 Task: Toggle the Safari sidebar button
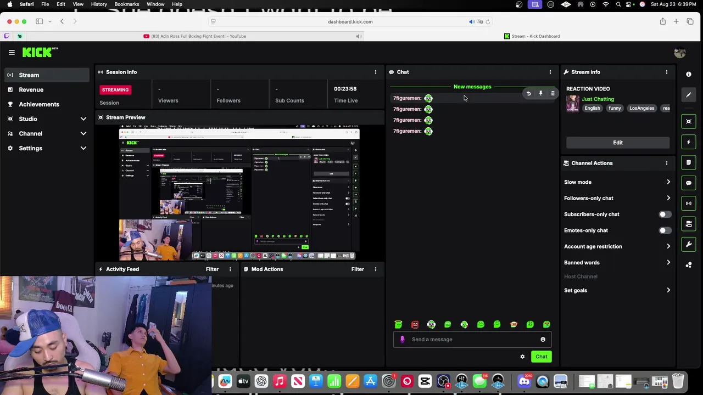tap(40, 21)
